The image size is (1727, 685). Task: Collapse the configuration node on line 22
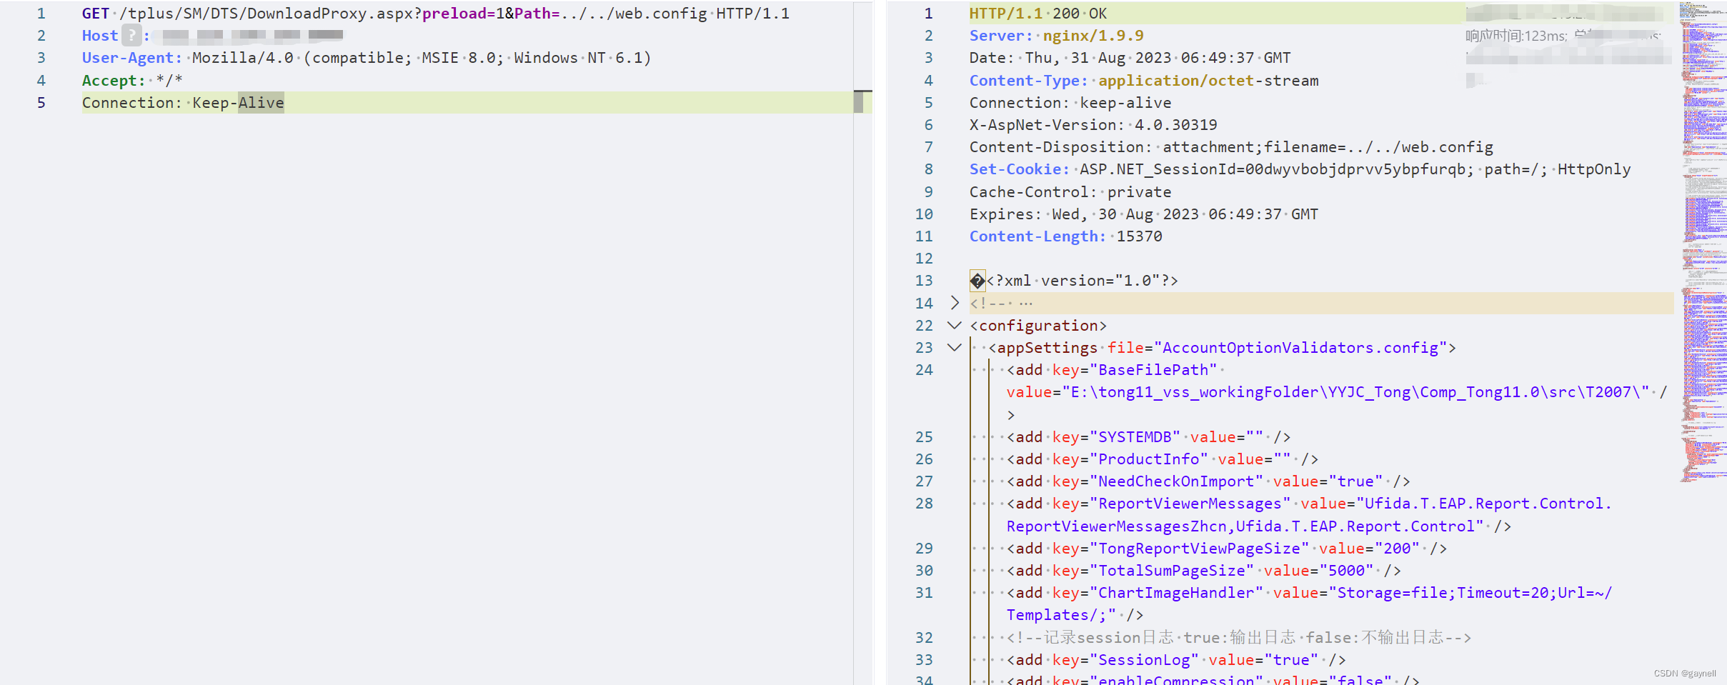tap(955, 326)
